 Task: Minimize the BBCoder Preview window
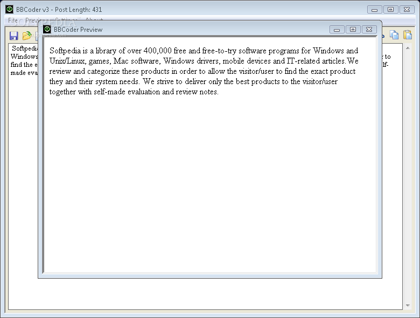[337, 30]
